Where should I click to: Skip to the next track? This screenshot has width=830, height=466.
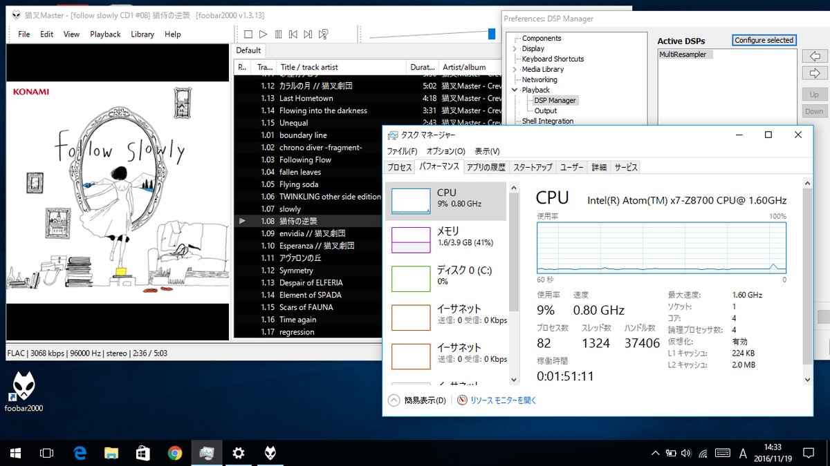point(308,34)
